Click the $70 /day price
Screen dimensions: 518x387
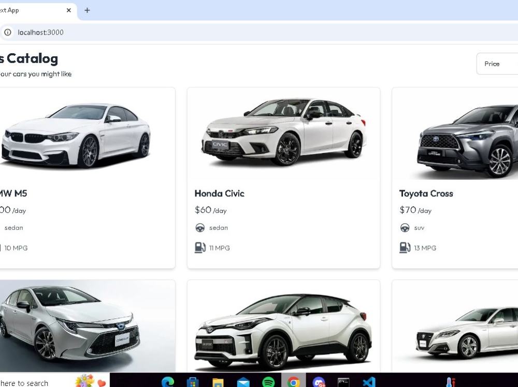[x=415, y=210]
